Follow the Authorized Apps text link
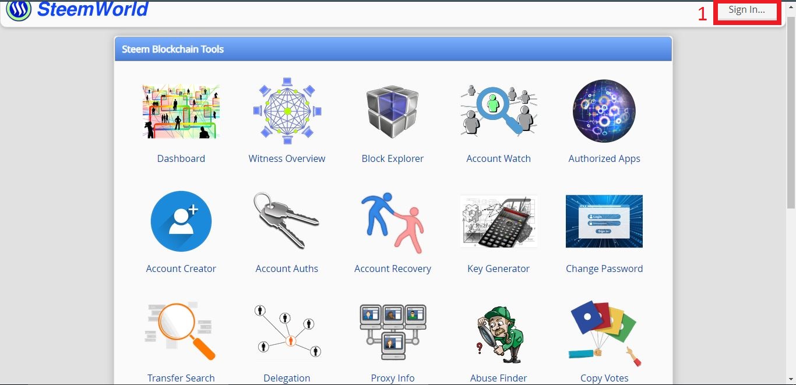 point(604,158)
